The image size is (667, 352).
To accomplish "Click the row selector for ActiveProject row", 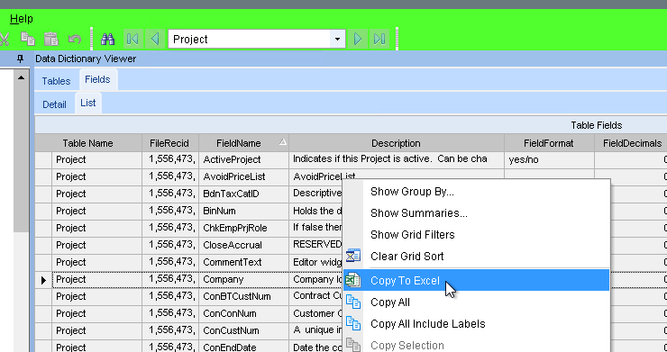I will (43, 160).
